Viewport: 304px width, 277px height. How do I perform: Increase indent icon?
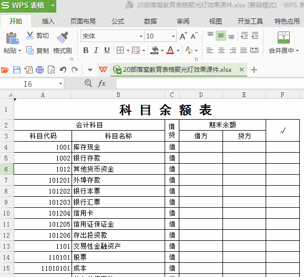255,35
